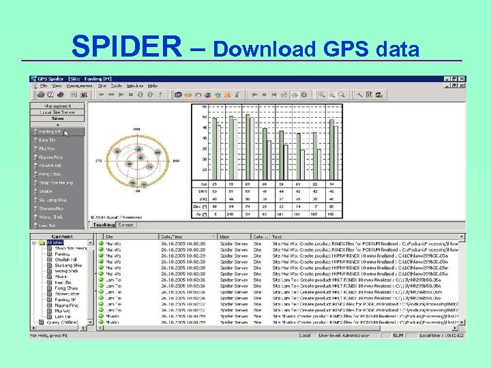Image resolution: width=491 pixels, height=368 pixels.
Task: Click the message log horizontal scrollbar thumb
Action: point(241,328)
